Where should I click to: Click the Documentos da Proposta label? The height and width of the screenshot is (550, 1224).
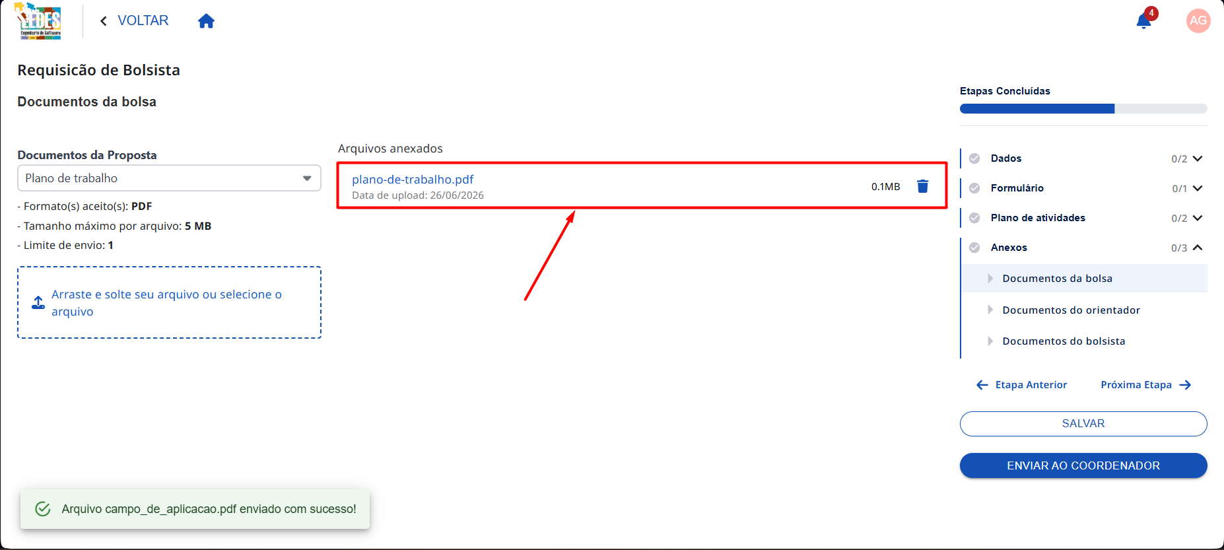tap(87, 155)
